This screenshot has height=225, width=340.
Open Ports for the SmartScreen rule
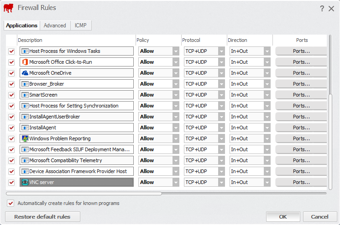pyautogui.click(x=301, y=95)
